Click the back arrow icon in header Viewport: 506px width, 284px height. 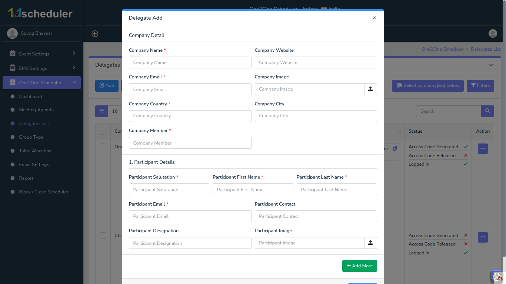point(95,34)
